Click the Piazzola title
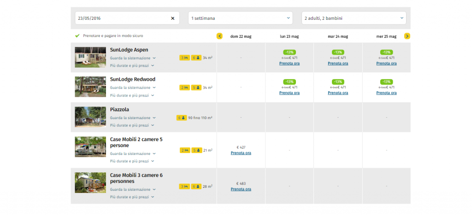472x215 pixels. point(119,109)
